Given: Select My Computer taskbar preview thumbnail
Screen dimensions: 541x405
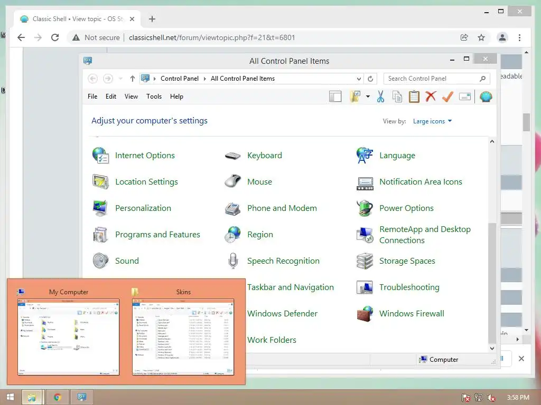Looking at the screenshot, I should coord(68,337).
